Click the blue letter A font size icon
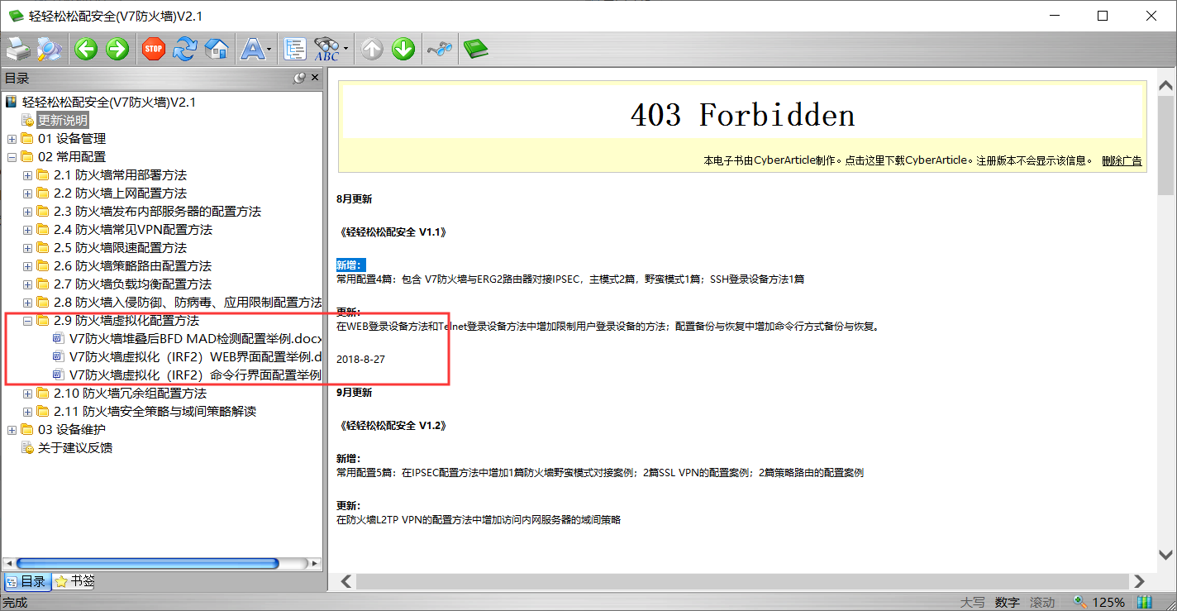 point(251,50)
